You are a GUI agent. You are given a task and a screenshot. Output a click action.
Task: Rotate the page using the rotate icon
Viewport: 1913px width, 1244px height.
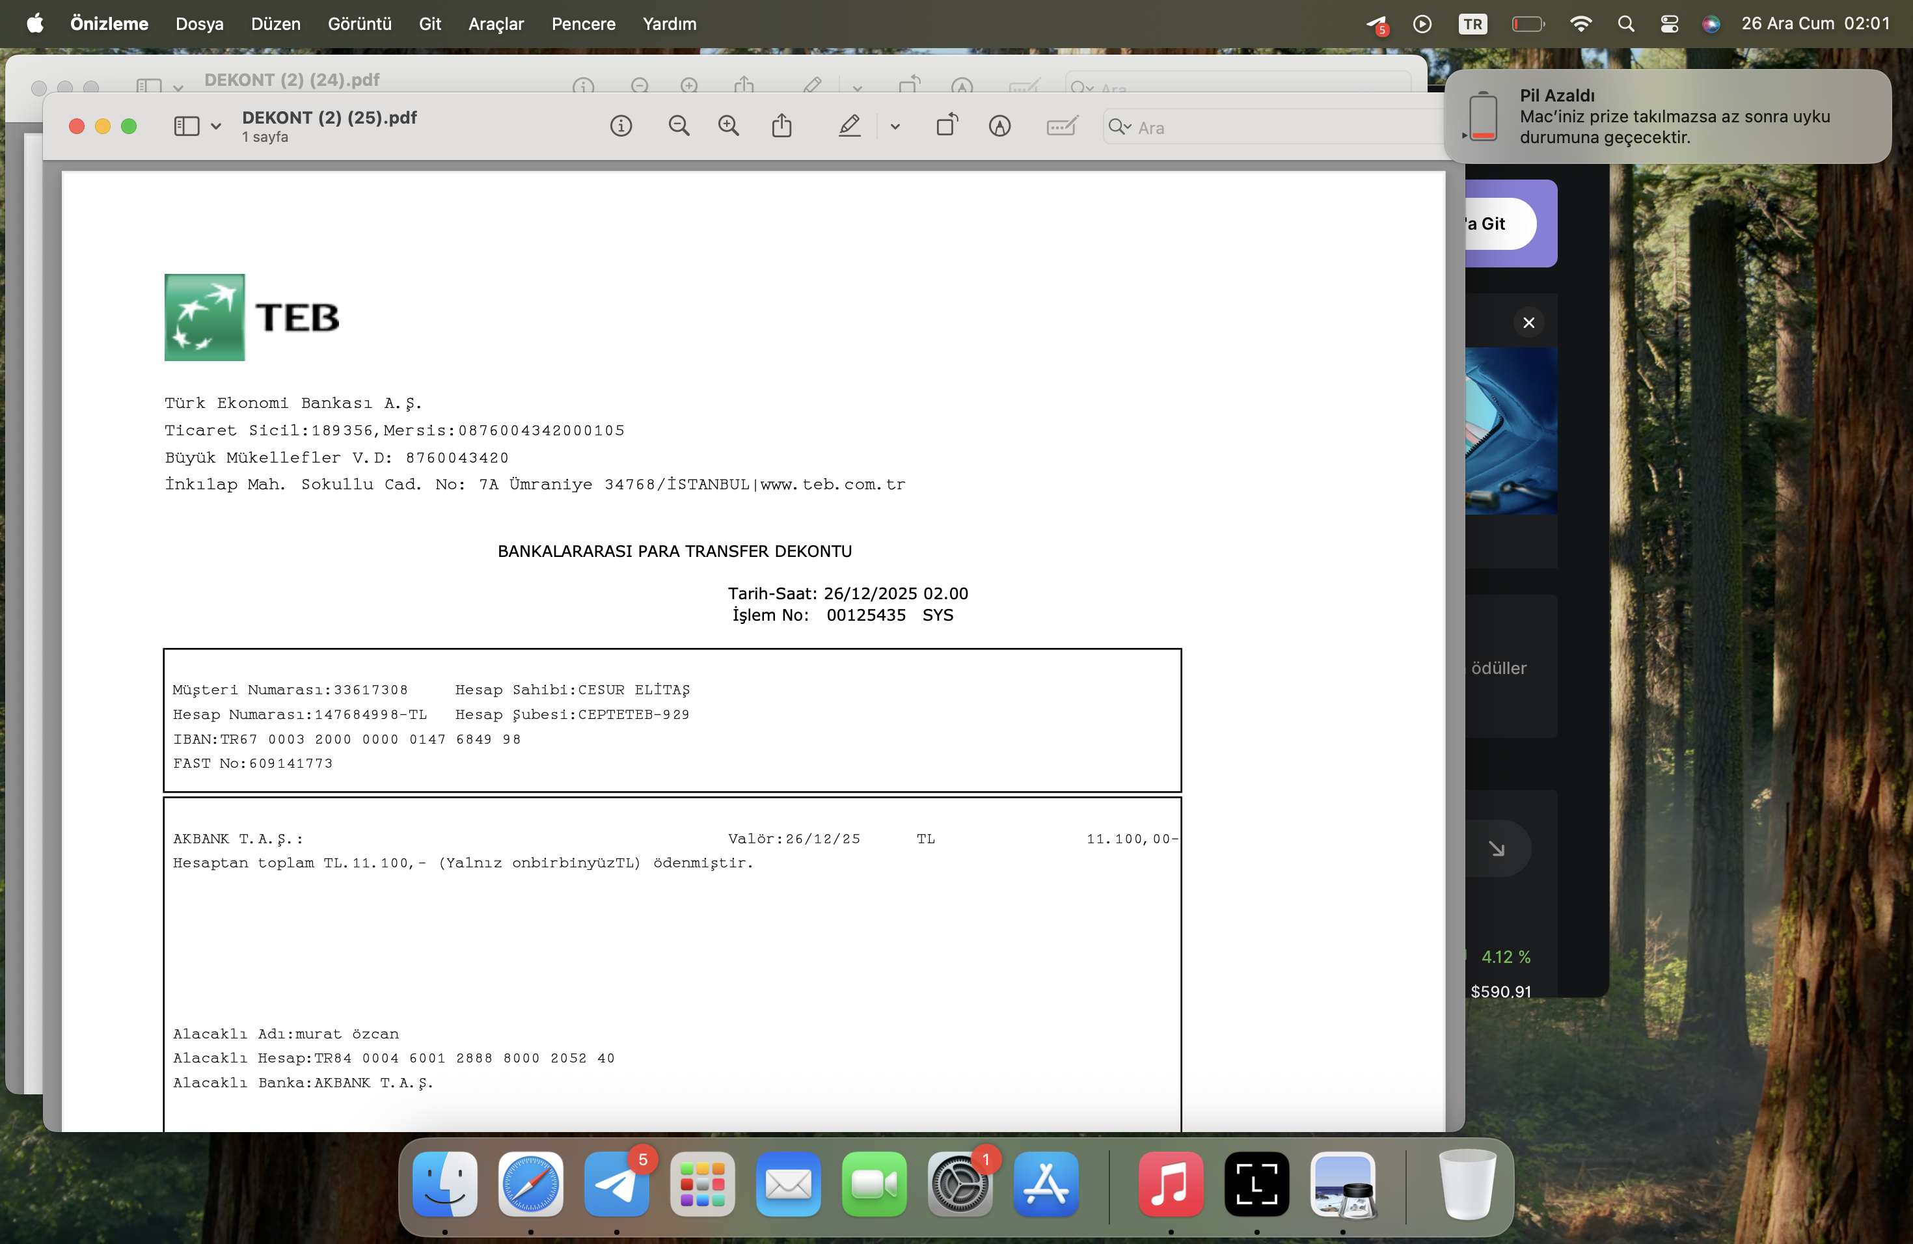tap(947, 126)
